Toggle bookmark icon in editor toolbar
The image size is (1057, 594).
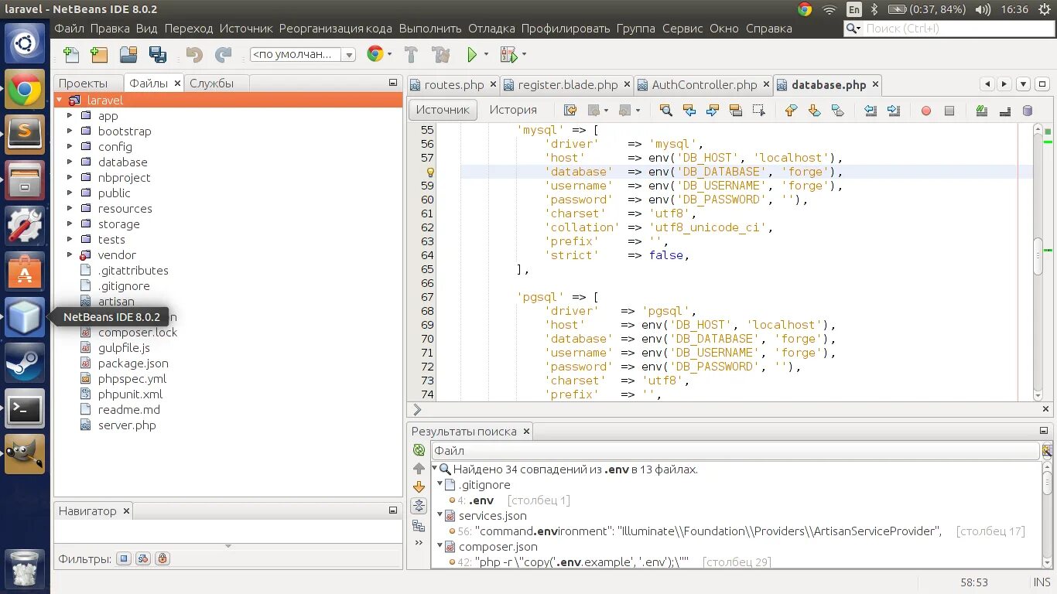(x=837, y=111)
